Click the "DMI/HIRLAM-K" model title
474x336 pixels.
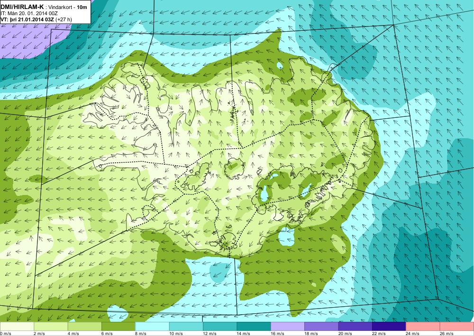22,7
